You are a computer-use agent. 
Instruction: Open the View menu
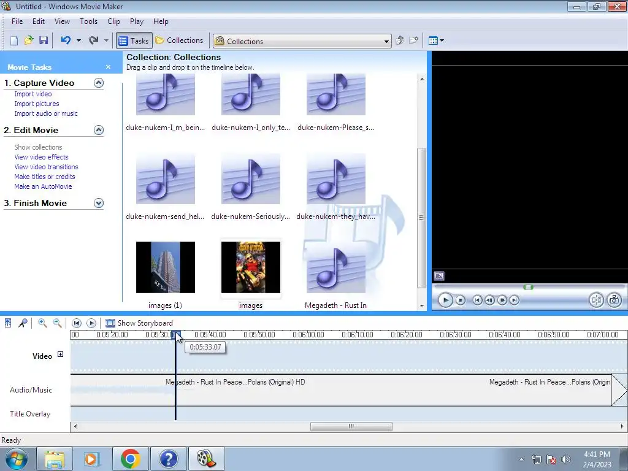[x=62, y=21]
